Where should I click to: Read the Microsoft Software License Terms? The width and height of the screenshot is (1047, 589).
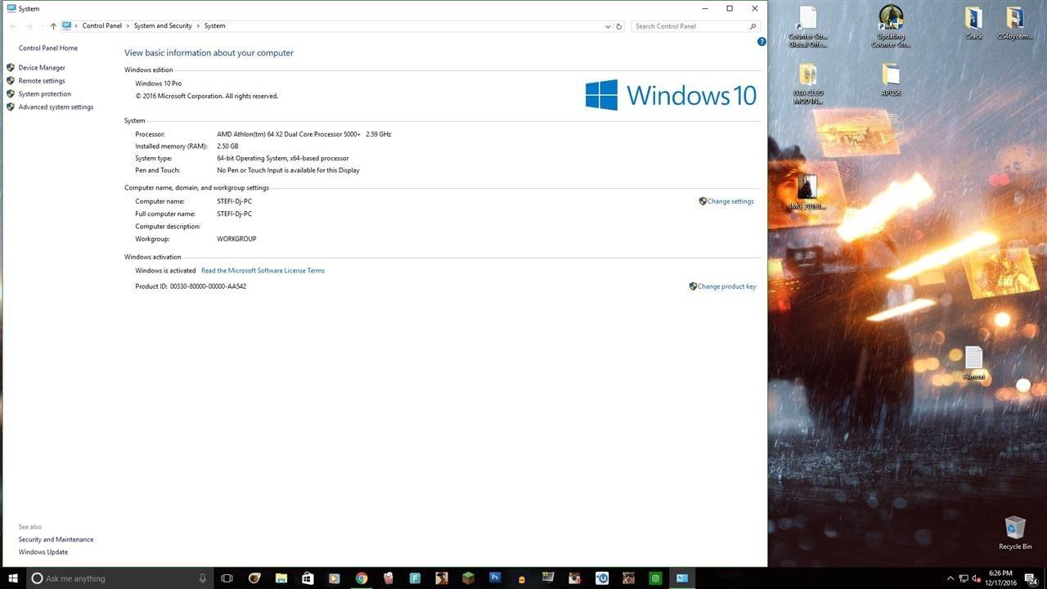[263, 271]
